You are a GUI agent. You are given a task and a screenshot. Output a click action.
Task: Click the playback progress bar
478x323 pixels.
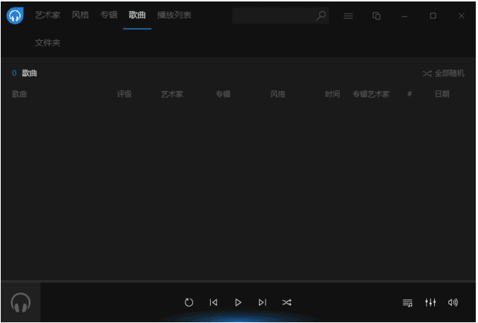pyautogui.click(x=238, y=282)
